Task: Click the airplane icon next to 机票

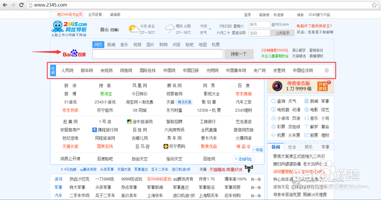Action: [x=273, y=135]
